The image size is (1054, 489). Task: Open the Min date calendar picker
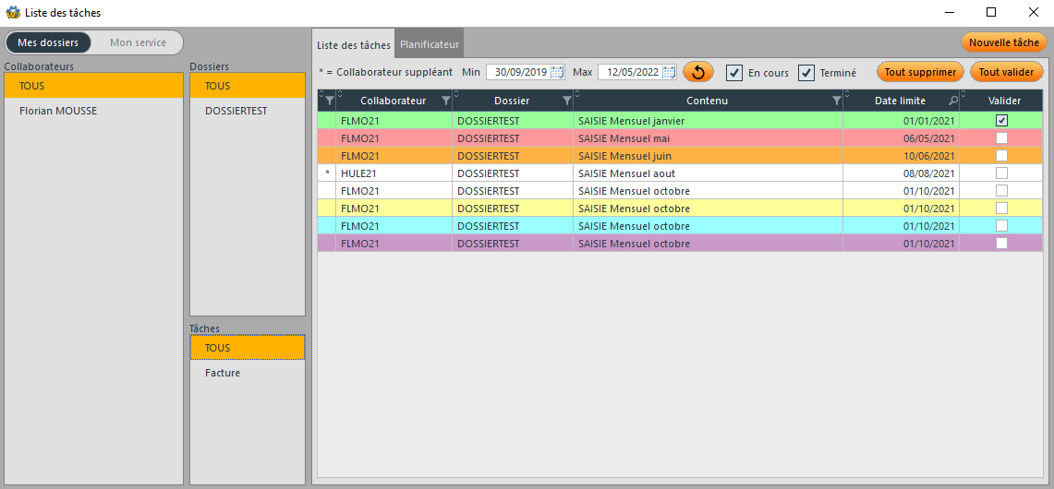557,72
